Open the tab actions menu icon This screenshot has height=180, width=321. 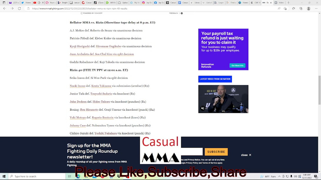(4, 3)
